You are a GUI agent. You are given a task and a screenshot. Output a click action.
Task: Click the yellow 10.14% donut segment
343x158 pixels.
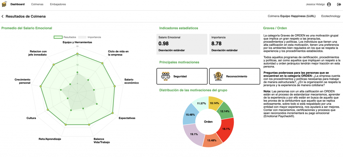pos(215,103)
